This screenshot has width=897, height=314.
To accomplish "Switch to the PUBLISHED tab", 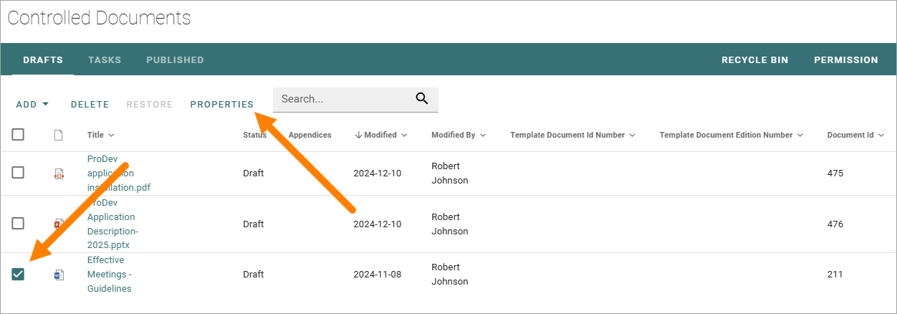I will 175,60.
